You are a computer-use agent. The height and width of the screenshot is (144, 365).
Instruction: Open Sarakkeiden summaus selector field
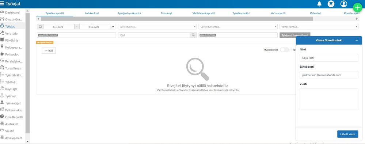76,35
